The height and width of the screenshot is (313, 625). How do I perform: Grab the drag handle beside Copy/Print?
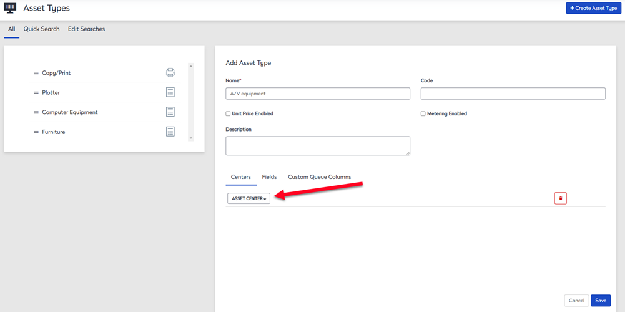tap(36, 73)
